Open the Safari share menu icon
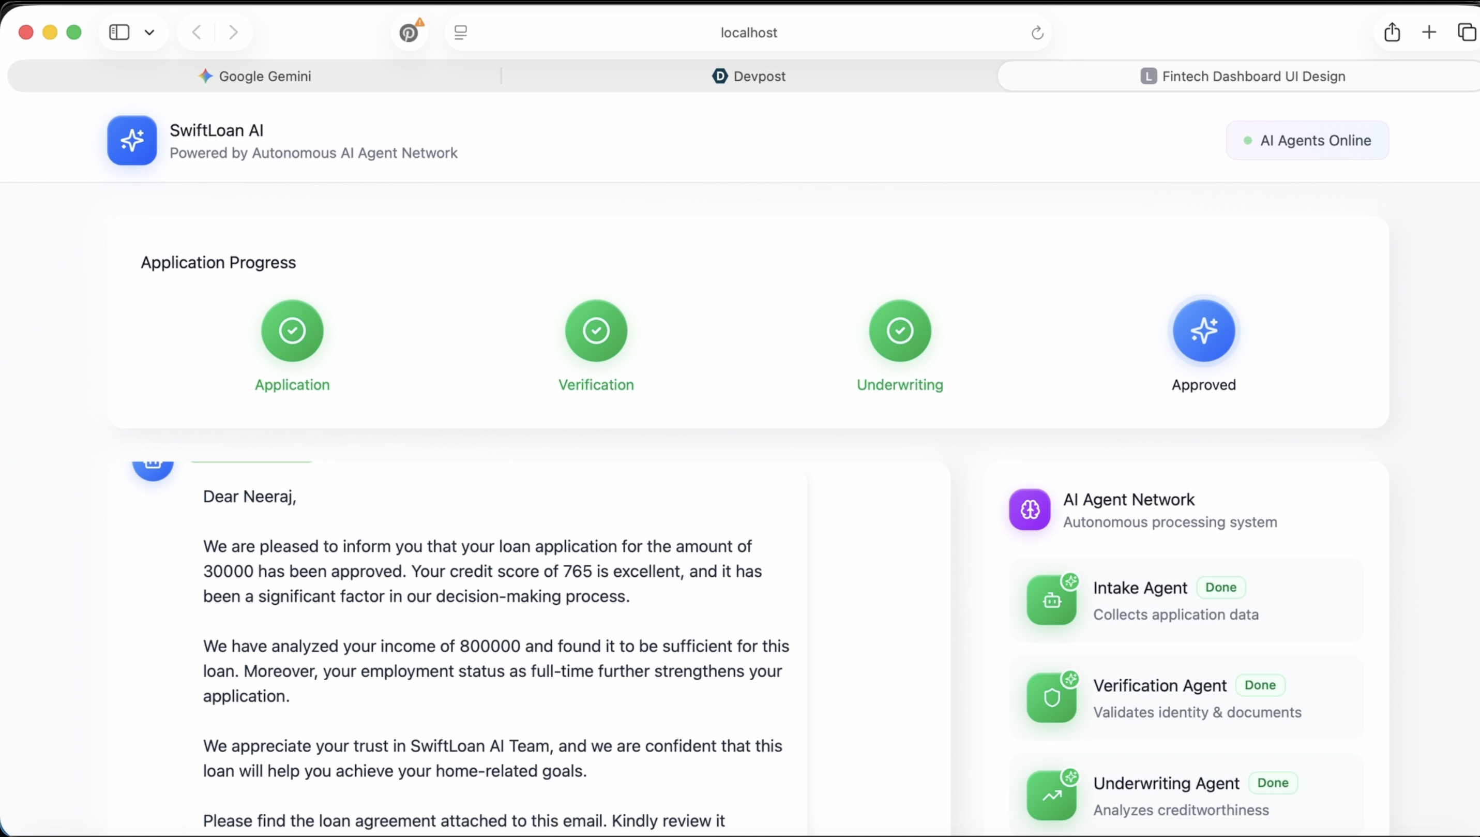 tap(1392, 32)
